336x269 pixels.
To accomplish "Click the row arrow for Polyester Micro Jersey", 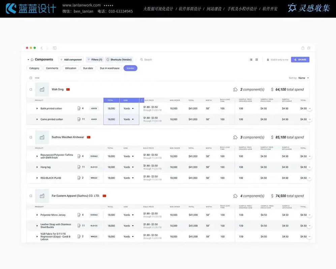I will (309, 215).
